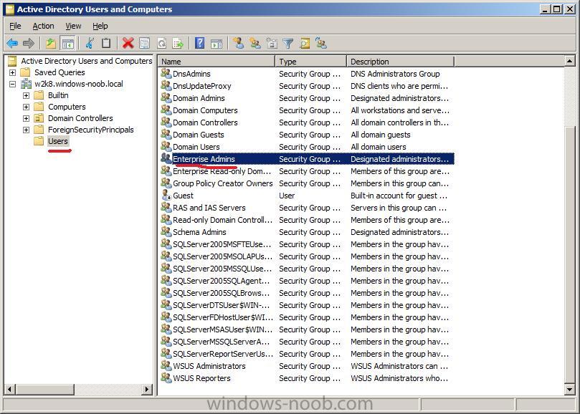Viewport: 580px width, 414px height.
Task: Click the Back arrow toolbar icon
Action: pos(13,44)
